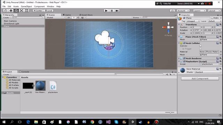
Task: Open scene effects image icon
Action: (x=83, y=17)
